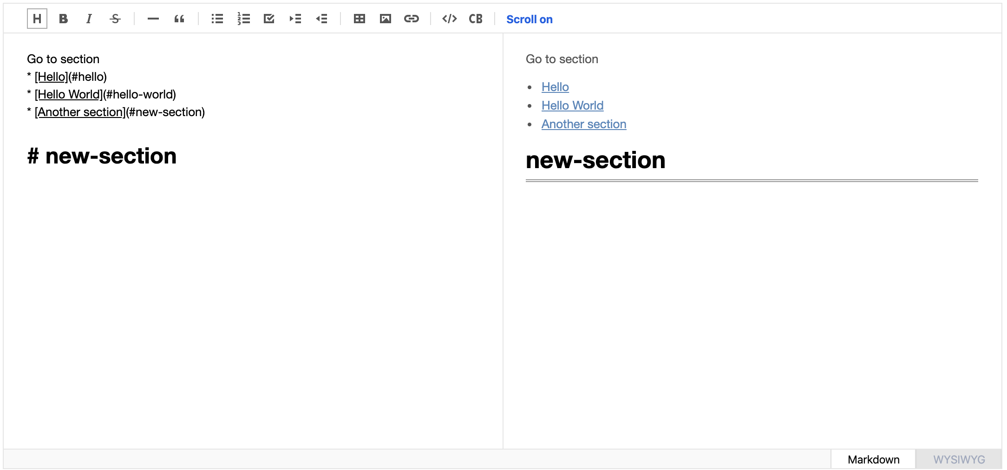Insert an unordered list
Screen dimensions: 1007x470
(x=216, y=19)
